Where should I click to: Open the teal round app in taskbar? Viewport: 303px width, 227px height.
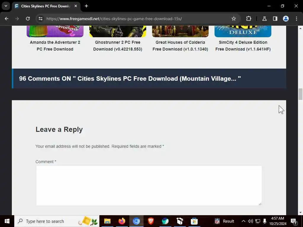pos(165,221)
